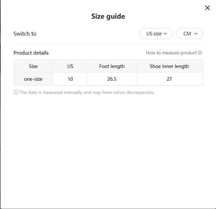Screen dimensions: 216x209
Task: Click the Switch to label
Action: [25, 34]
